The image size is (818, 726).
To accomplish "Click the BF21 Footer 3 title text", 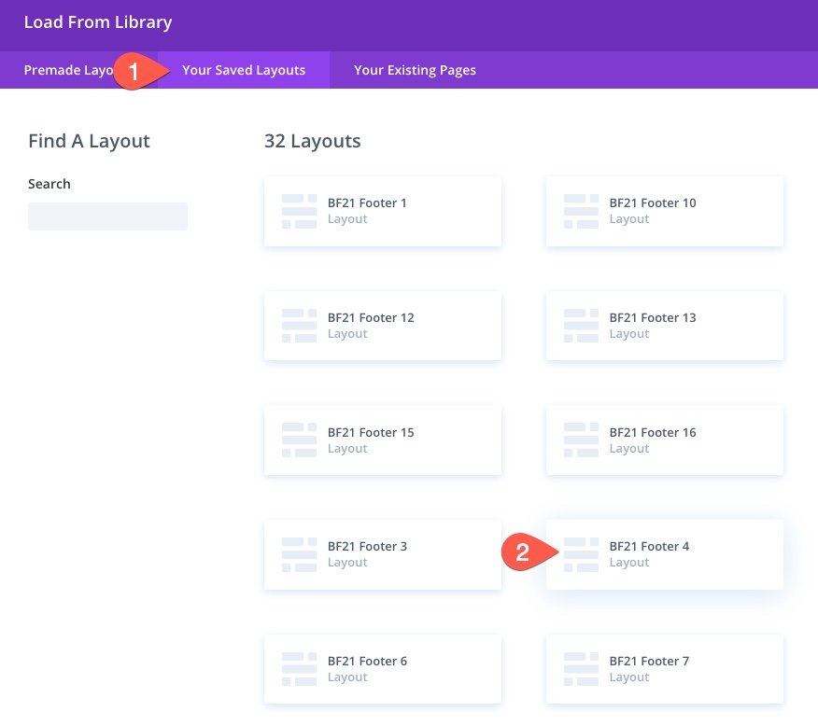I will pyautogui.click(x=367, y=546).
